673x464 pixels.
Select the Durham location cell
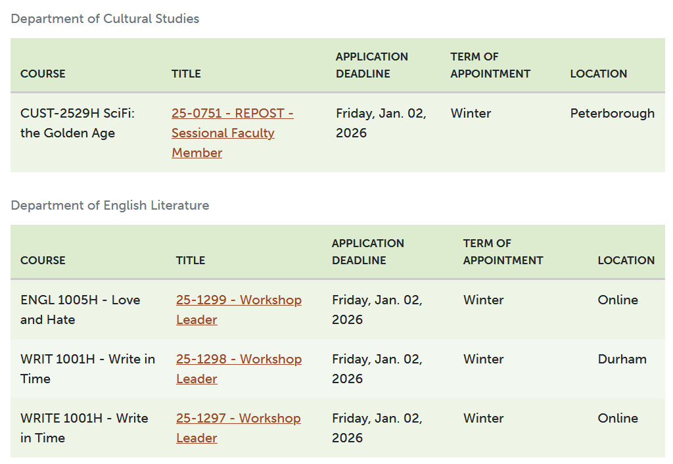pos(622,359)
